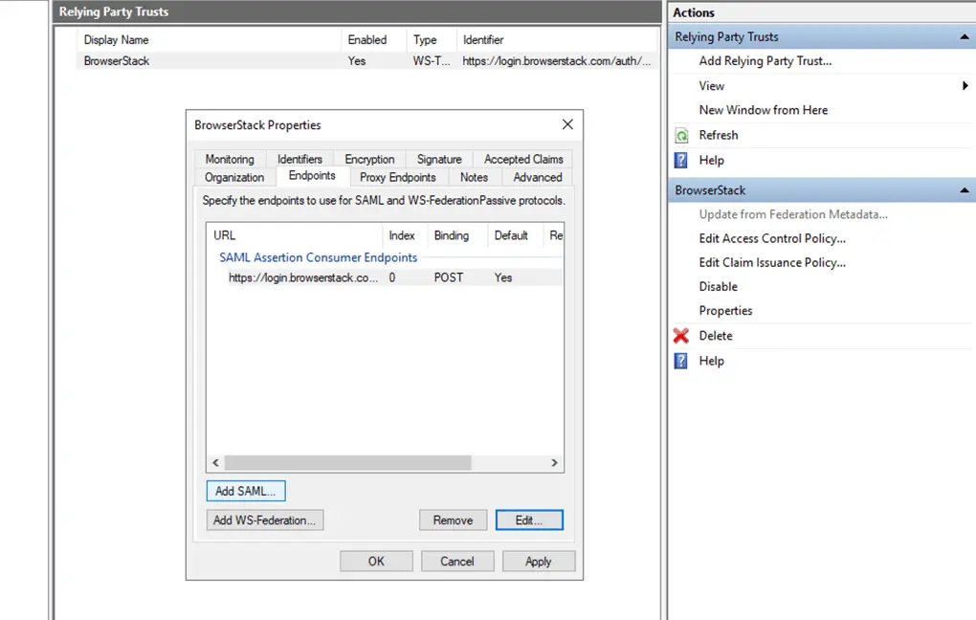Click Help icon under BrowserStack section
The image size is (976, 620).
681,361
